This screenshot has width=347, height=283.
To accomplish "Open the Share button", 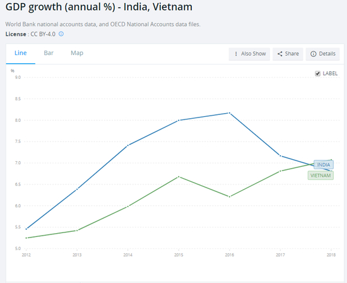I will click(x=288, y=54).
